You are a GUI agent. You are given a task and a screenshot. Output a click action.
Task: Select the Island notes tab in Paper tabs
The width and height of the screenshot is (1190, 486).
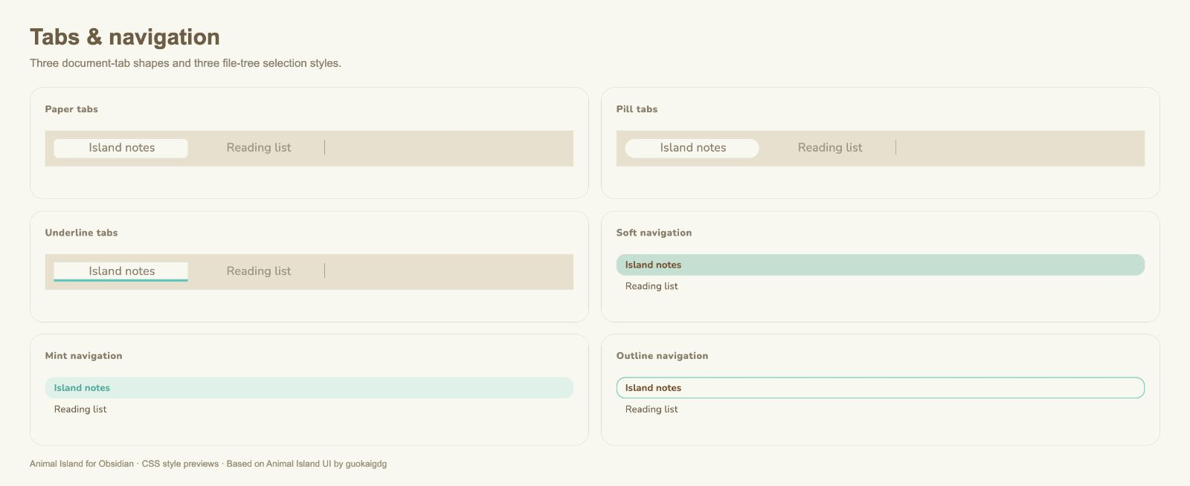120,148
